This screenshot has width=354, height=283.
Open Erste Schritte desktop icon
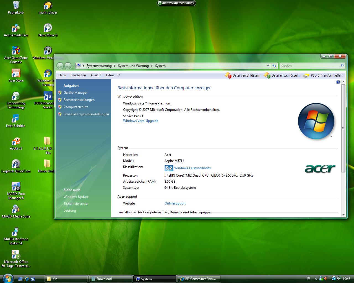[15, 121]
